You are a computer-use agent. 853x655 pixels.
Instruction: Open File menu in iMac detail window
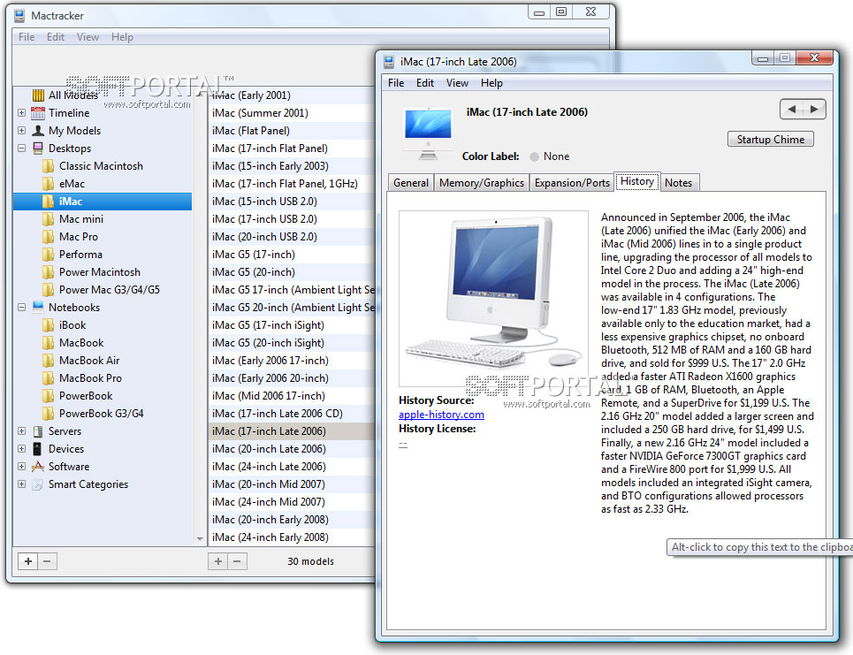tap(396, 83)
